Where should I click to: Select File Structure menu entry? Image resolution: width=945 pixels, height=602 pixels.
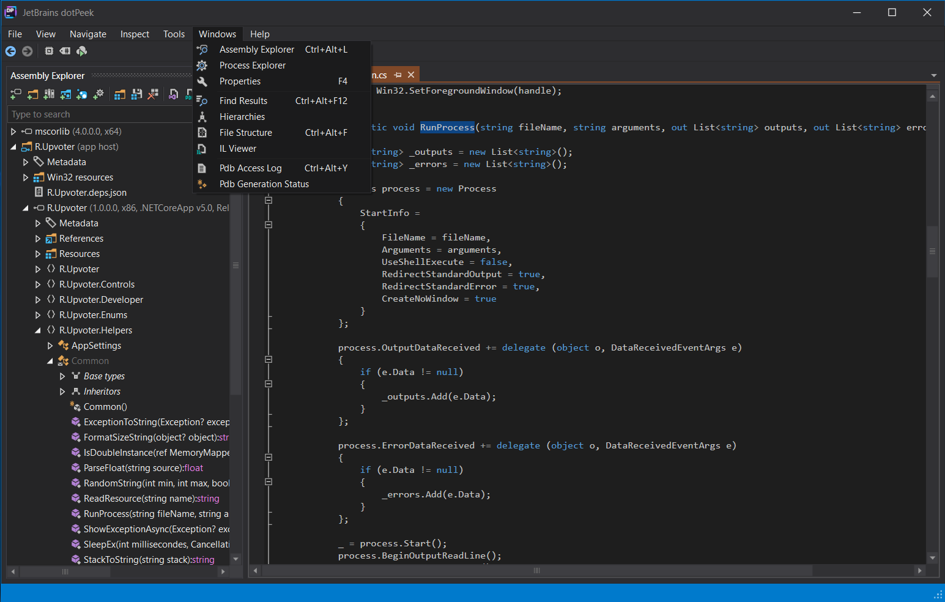[281, 133]
